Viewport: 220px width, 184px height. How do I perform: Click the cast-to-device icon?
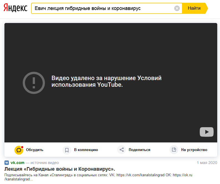click(174, 150)
